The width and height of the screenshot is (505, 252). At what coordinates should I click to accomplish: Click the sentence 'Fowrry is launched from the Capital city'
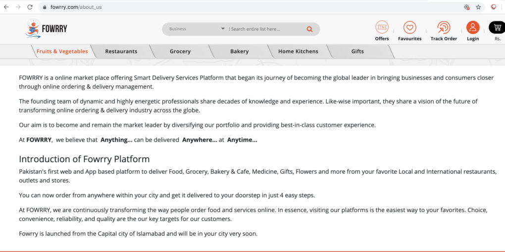pos(139,234)
